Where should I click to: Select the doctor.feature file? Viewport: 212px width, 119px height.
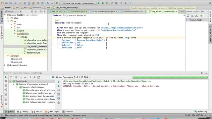(32, 53)
